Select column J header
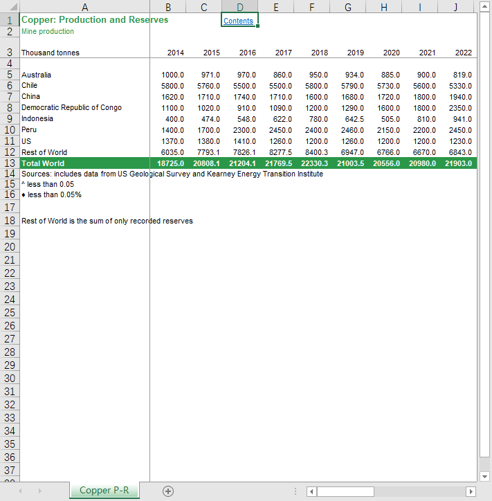Image resolution: width=492 pixels, height=501 pixels. click(x=455, y=7)
